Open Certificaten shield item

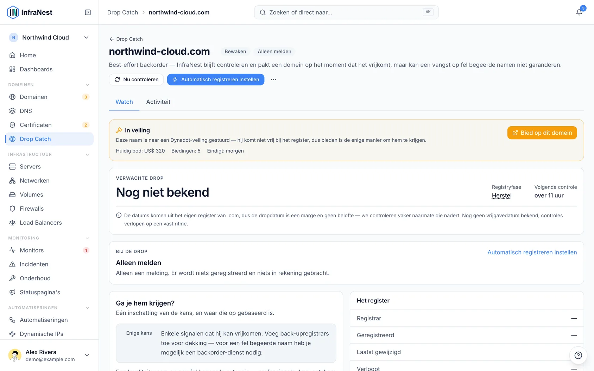point(49,125)
